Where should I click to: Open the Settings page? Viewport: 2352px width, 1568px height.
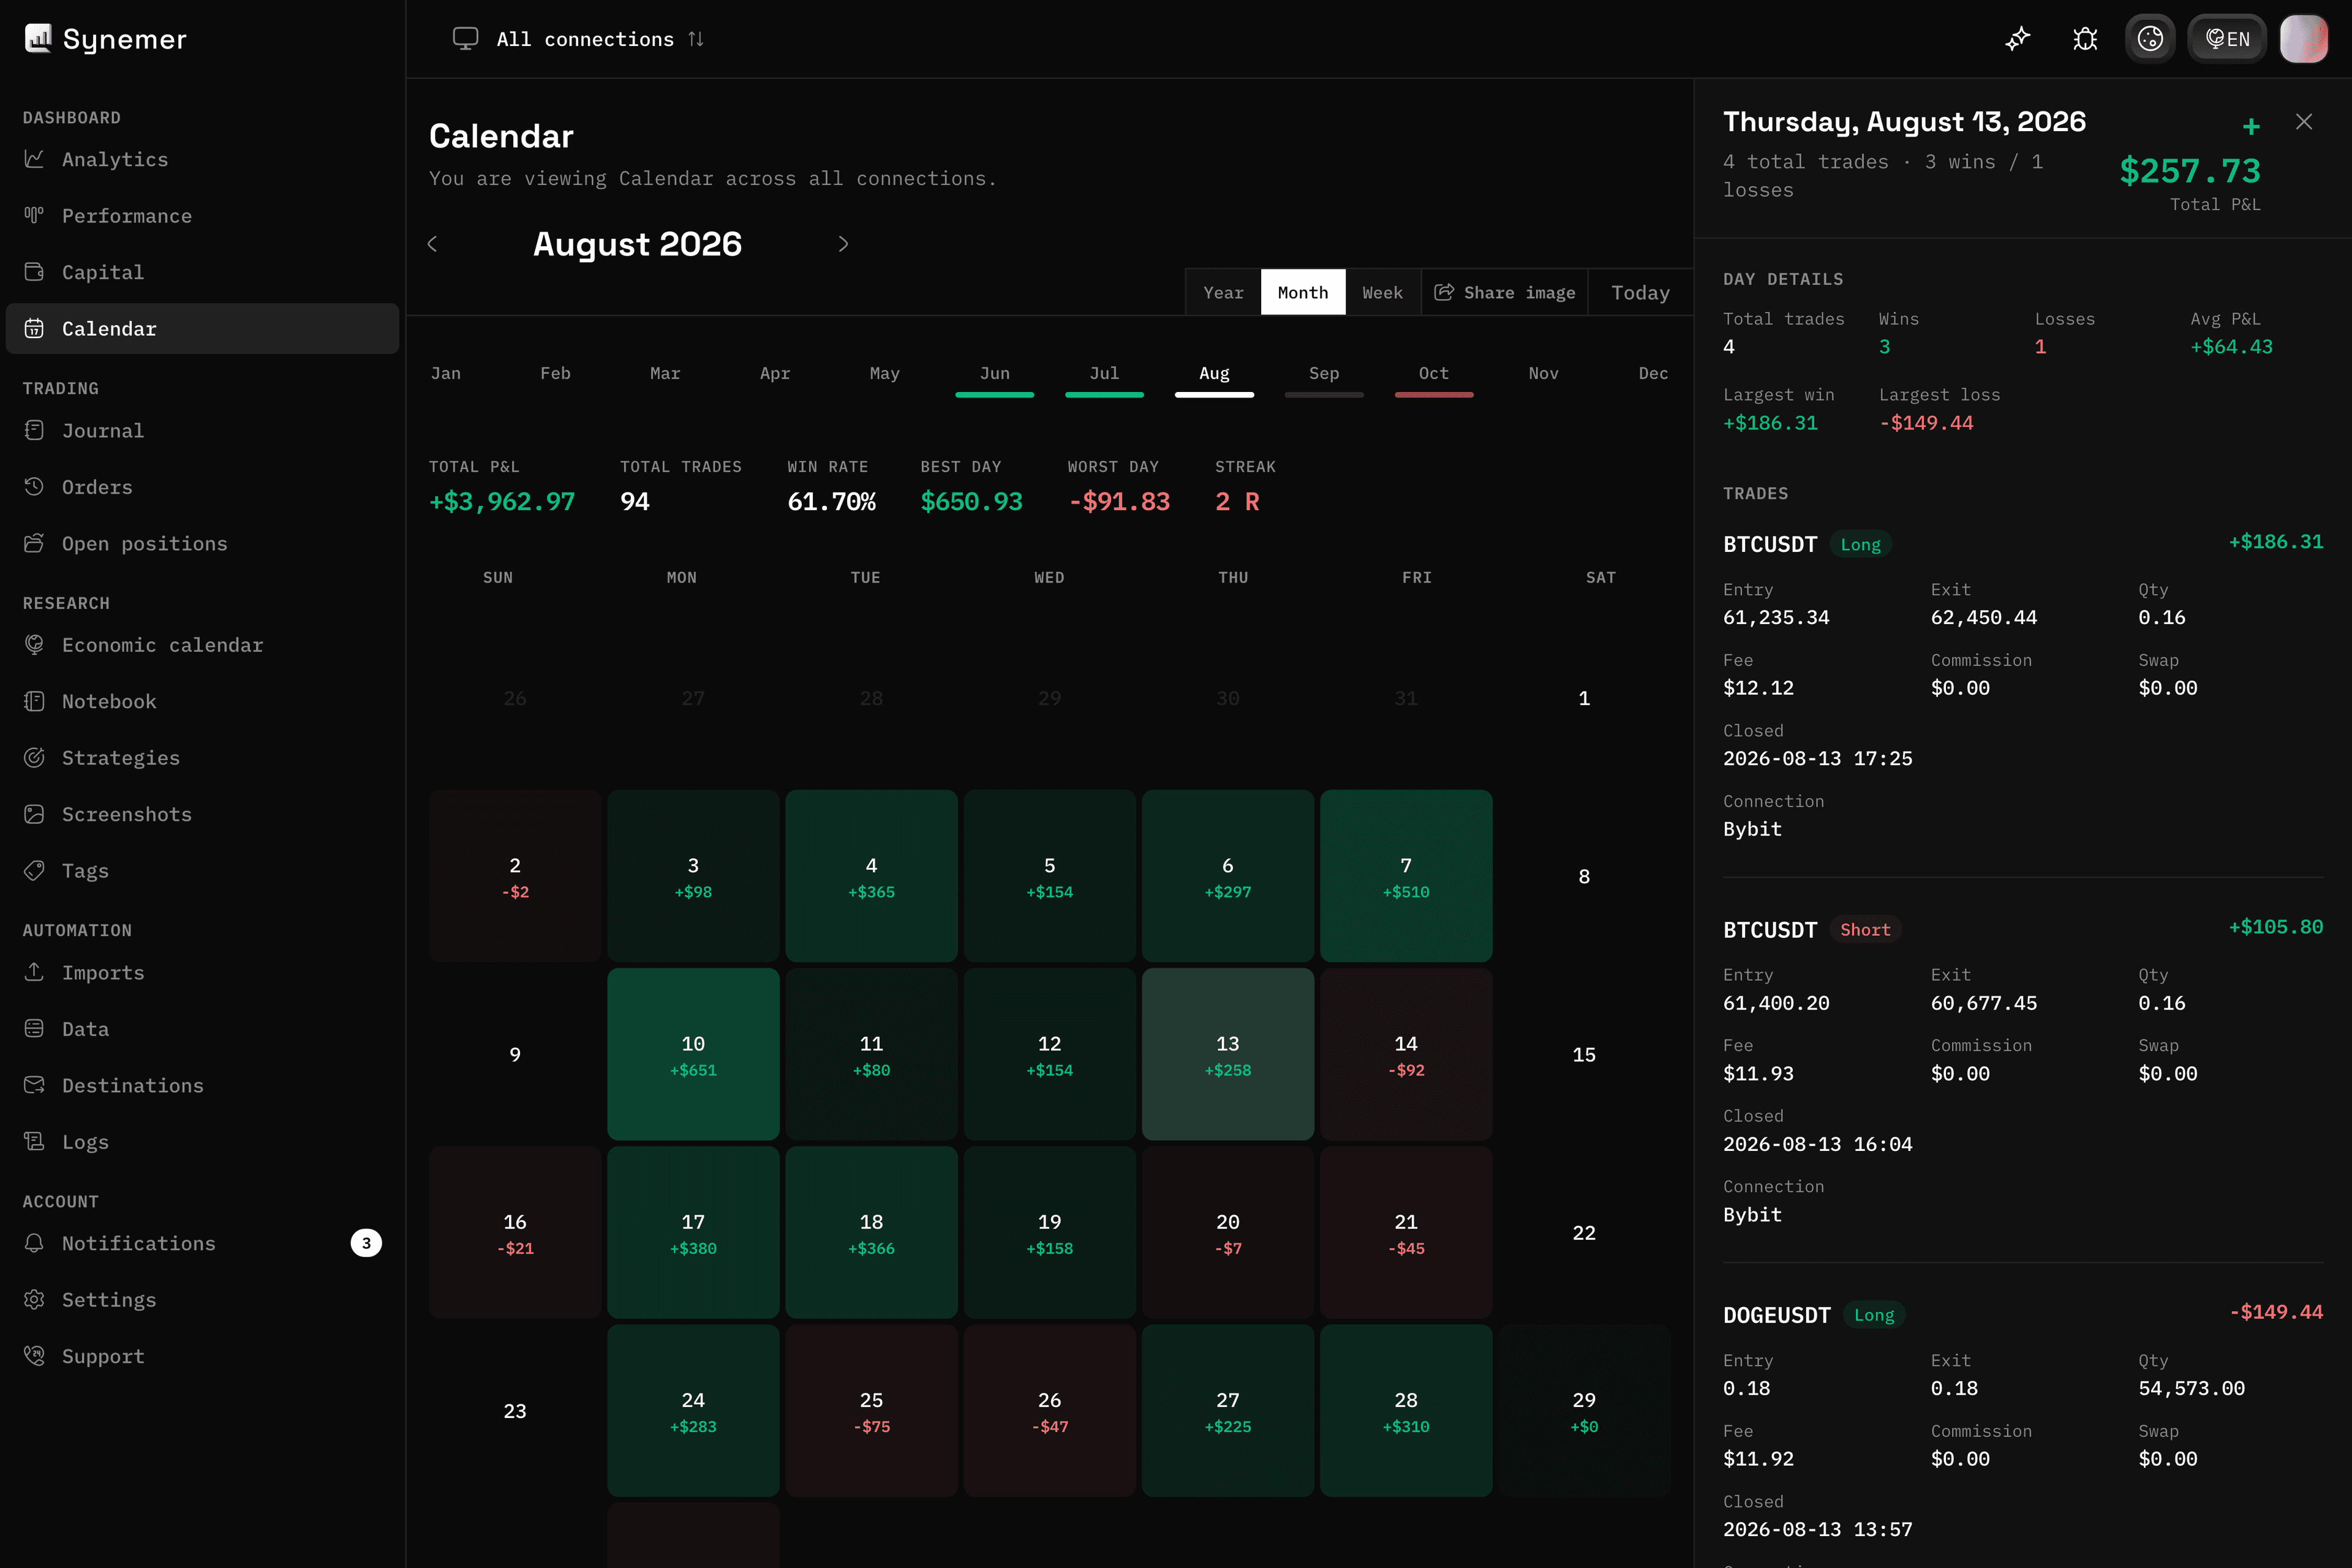pos(203,1300)
